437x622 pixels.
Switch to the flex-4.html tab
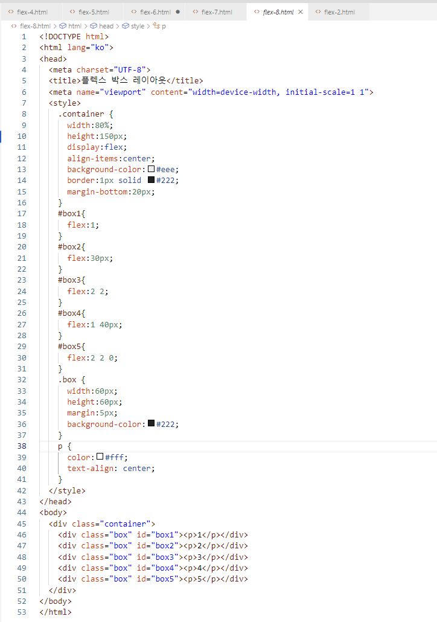tap(31, 12)
